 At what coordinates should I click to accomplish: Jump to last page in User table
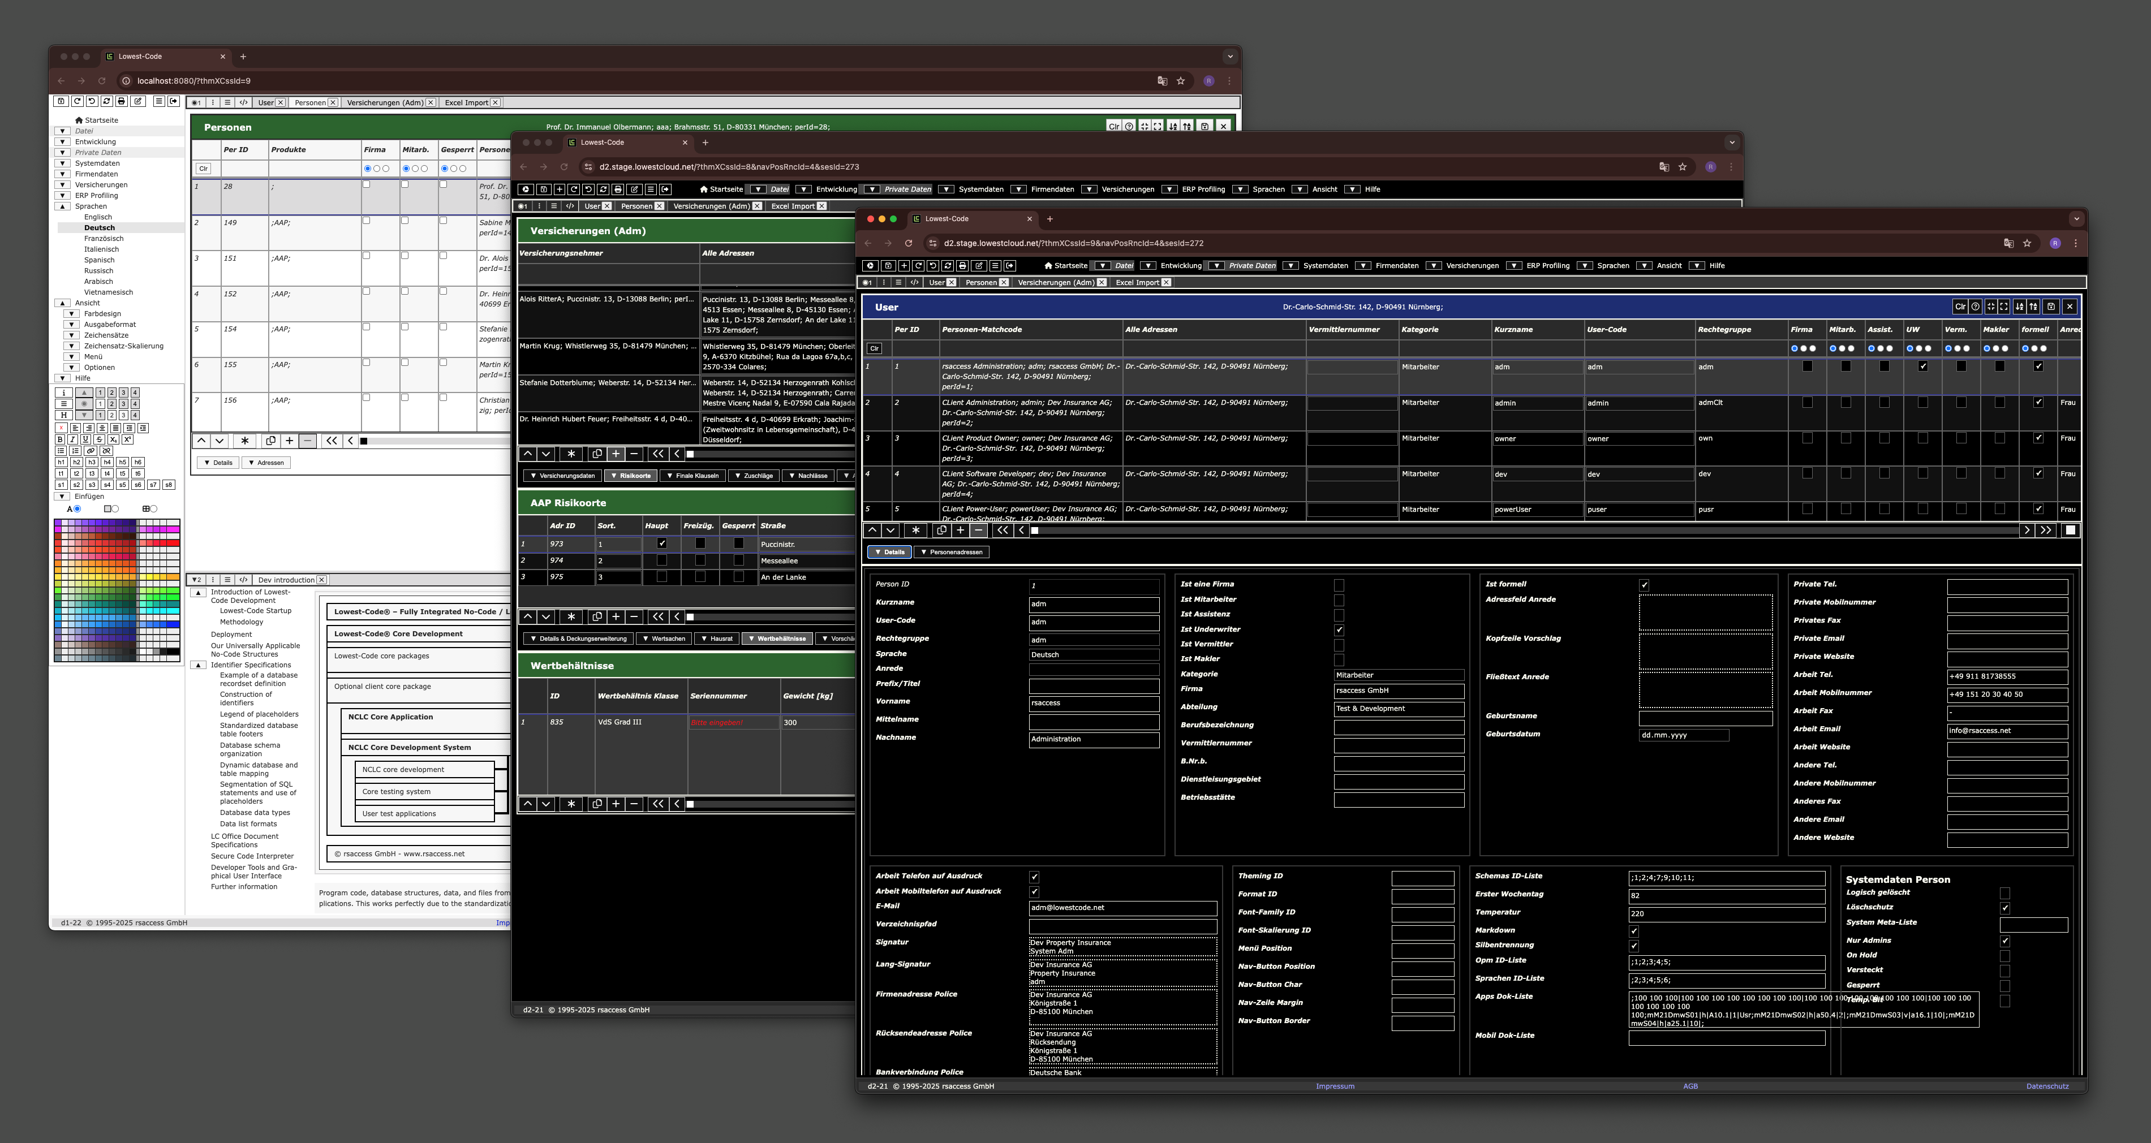pos(2045,530)
